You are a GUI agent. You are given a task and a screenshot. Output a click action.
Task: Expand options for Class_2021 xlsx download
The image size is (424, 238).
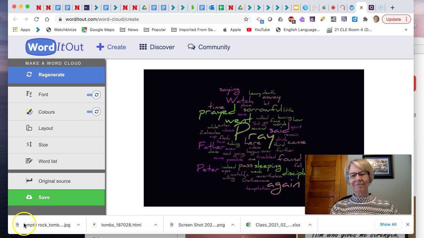(310, 225)
